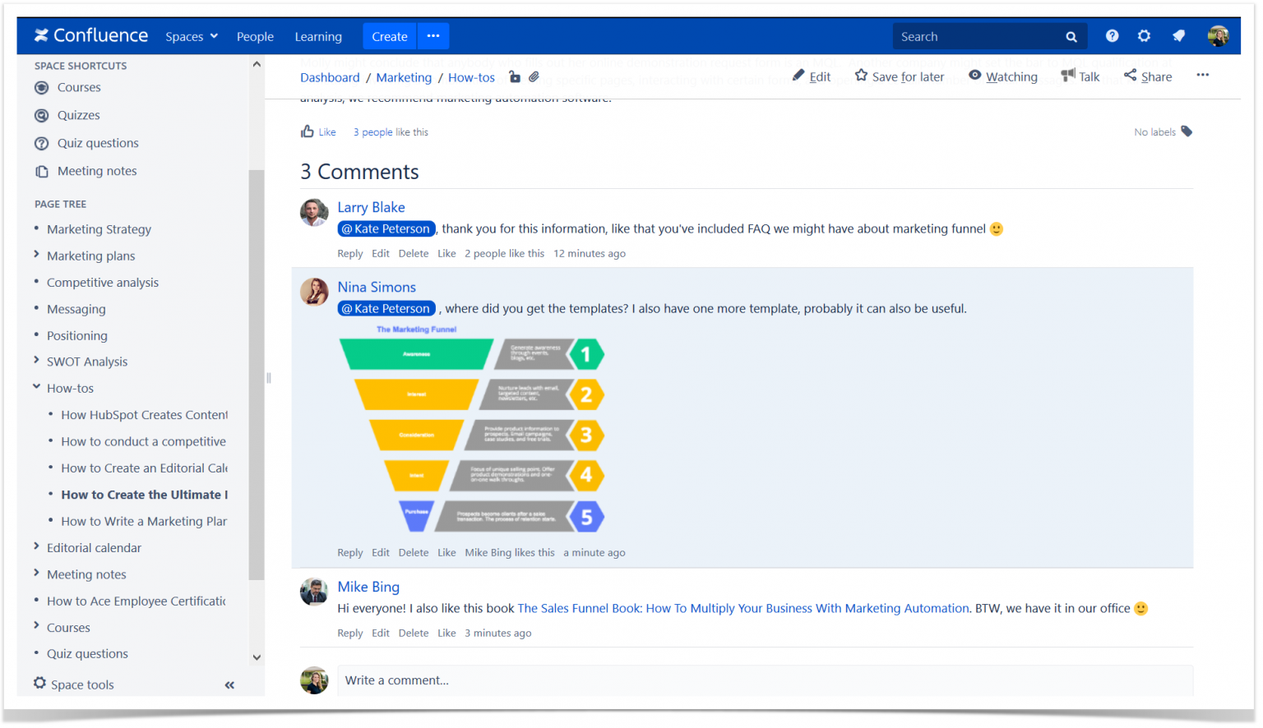This screenshot has height=728, width=1263.
Task: Open Confluence help with the question mark icon
Action: pyautogui.click(x=1112, y=35)
